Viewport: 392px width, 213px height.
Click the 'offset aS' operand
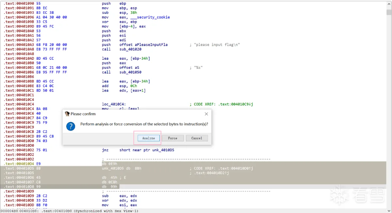(x=129, y=67)
